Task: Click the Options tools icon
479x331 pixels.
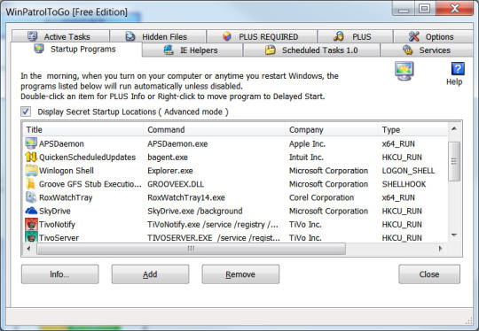Action: pyautogui.click(x=414, y=36)
